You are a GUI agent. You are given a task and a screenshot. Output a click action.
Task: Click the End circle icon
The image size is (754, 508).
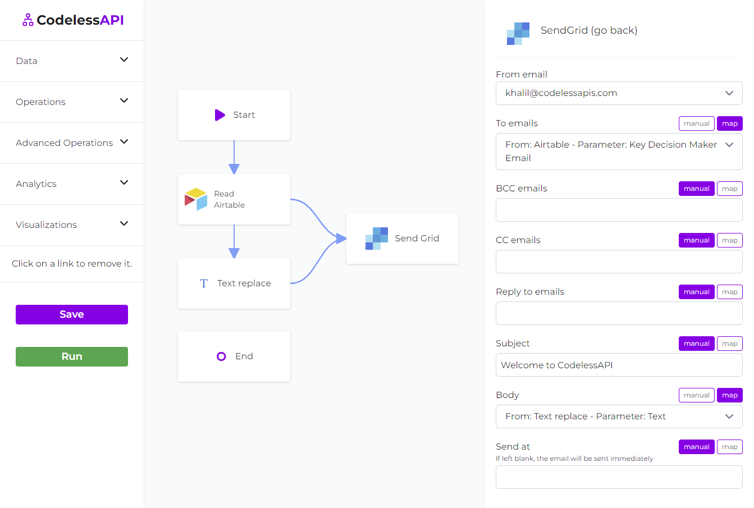[x=221, y=356]
